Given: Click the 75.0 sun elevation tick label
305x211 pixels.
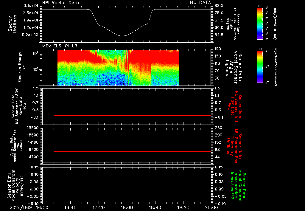Looking at the screenshot, I should (219, 13).
